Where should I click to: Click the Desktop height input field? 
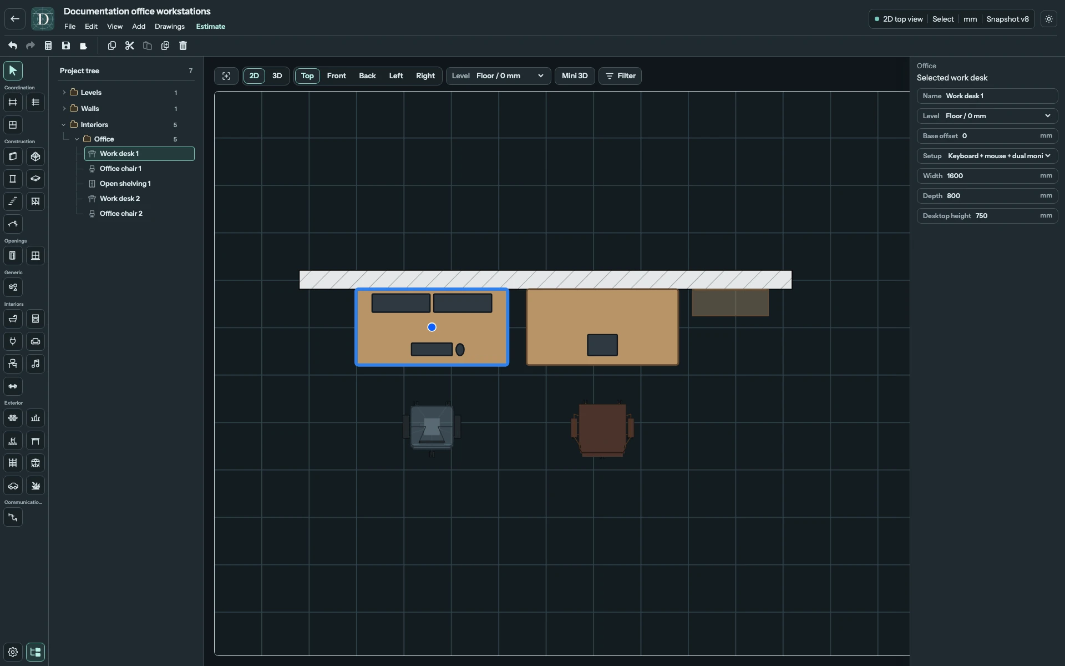point(987,216)
